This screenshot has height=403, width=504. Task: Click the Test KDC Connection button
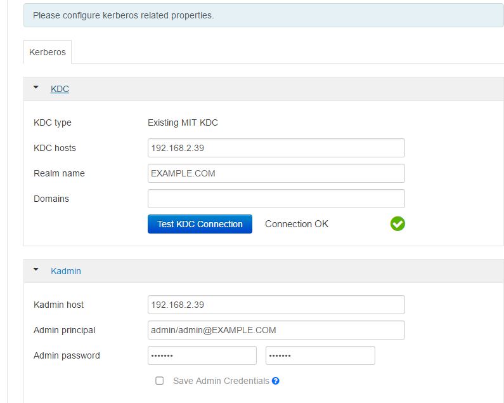pos(200,224)
